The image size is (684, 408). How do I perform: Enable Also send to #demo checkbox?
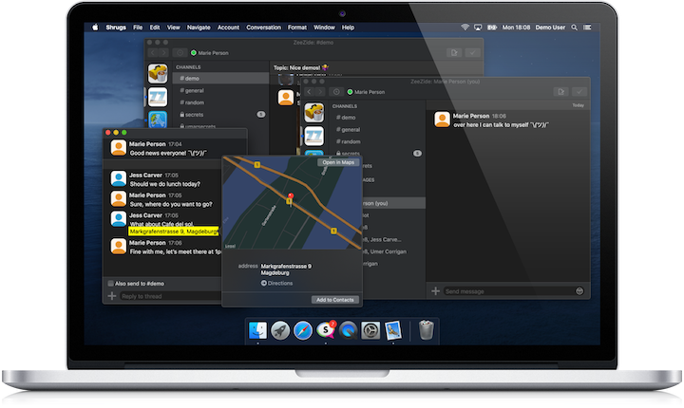tap(110, 284)
